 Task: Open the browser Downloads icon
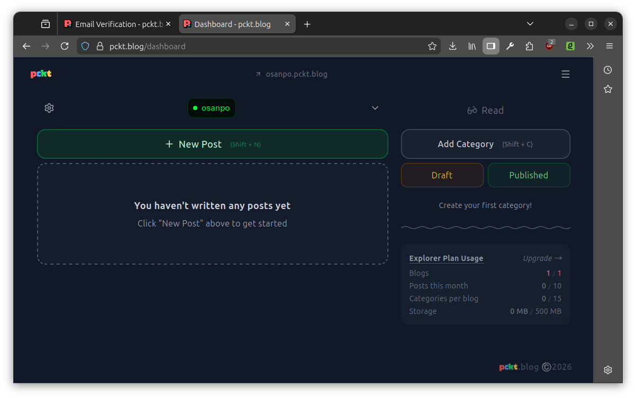(x=452, y=46)
